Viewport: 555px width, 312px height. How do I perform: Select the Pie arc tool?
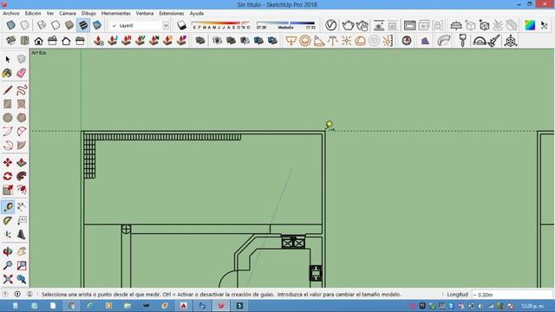click(22, 146)
